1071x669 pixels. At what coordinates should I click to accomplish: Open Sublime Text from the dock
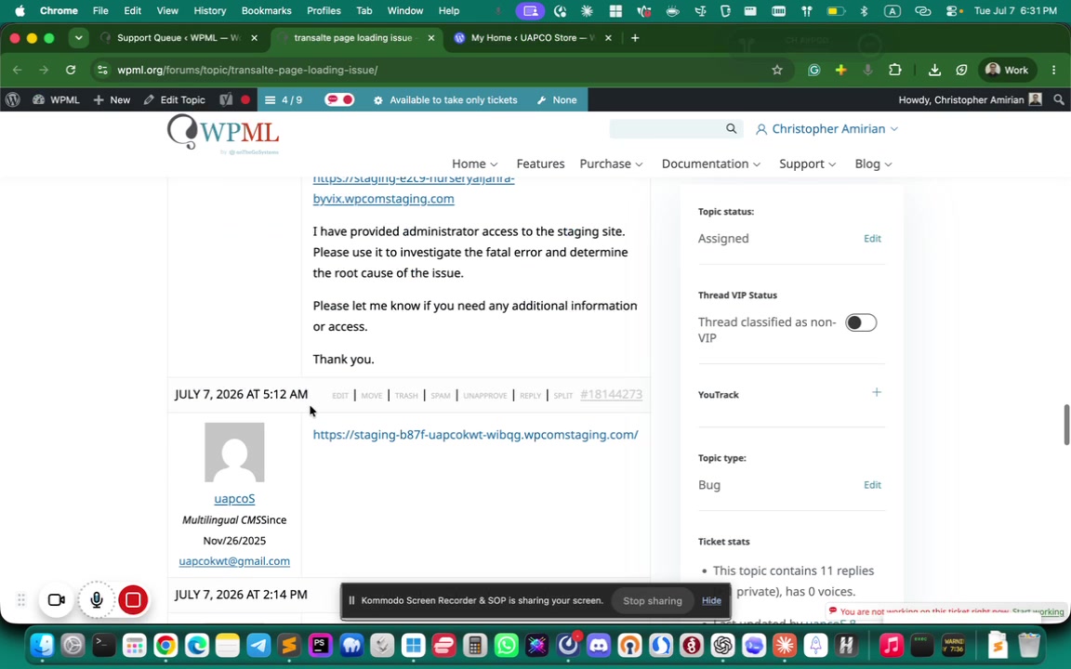pos(289,645)
